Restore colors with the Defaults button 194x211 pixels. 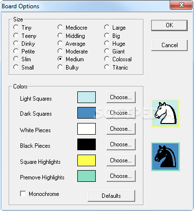(111, 196)
